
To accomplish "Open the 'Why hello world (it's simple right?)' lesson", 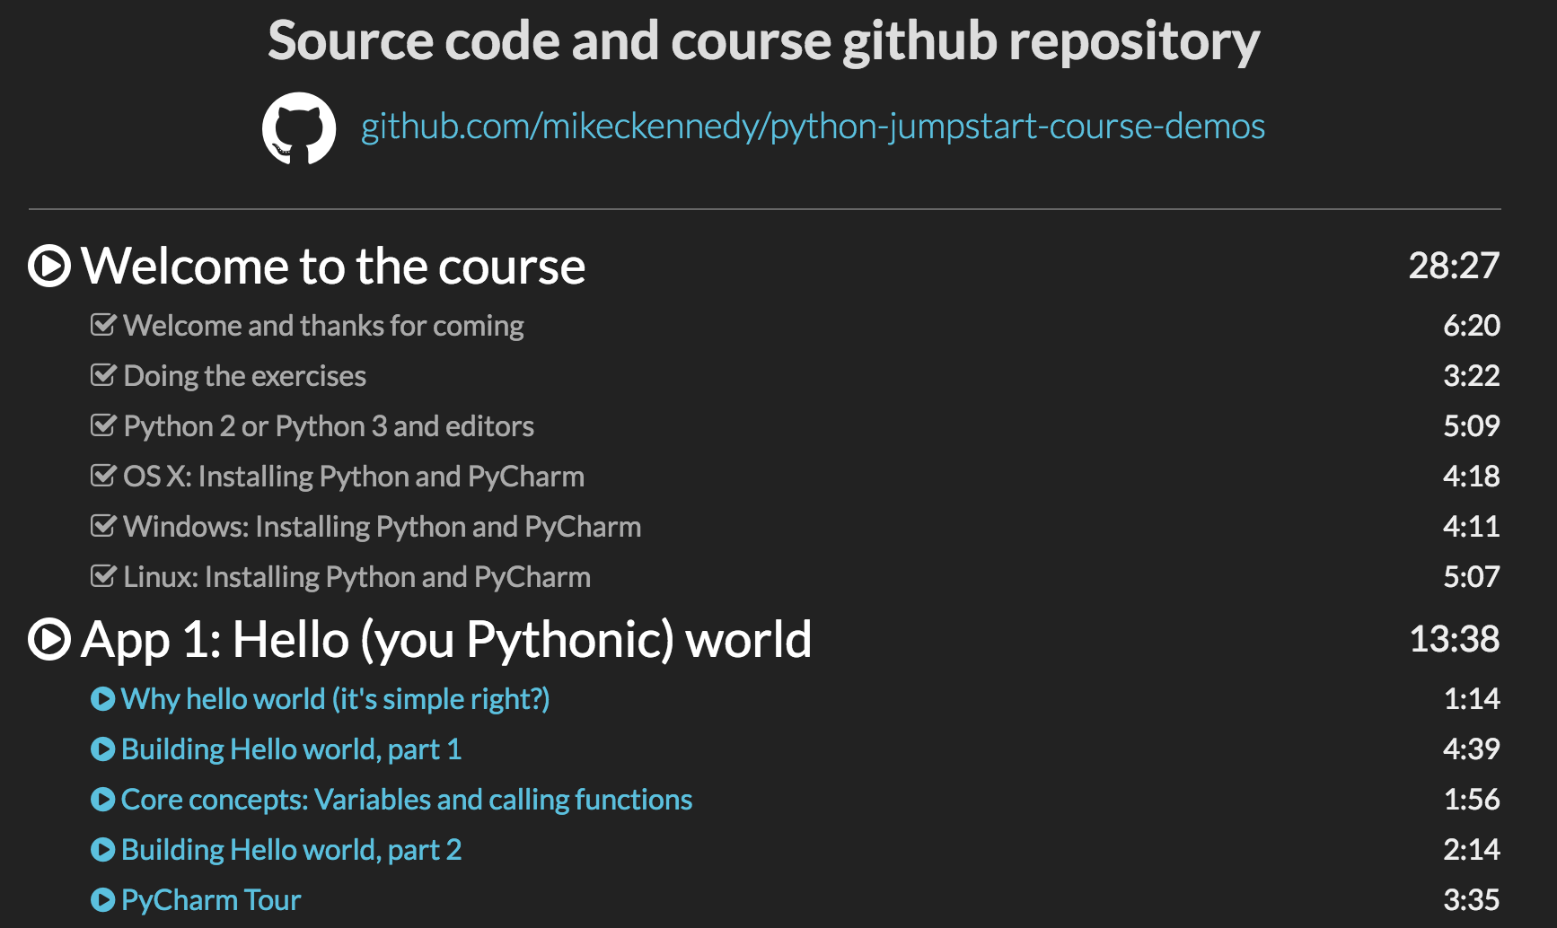I will pyautogui.click(x=335, y=698).
